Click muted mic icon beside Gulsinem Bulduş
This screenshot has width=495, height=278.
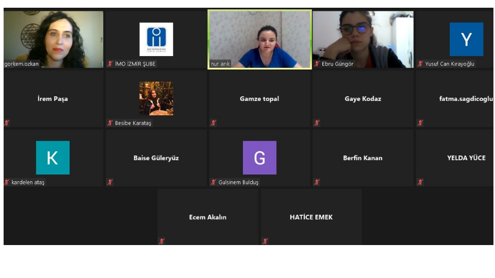tap(213, 182)
